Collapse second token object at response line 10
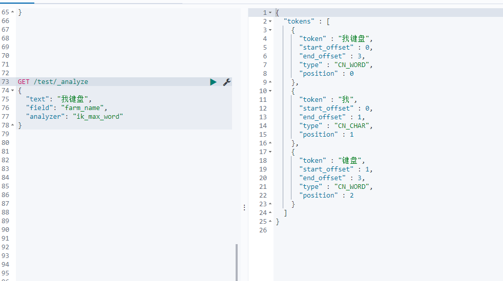Viewport: 503px width, 281px height. coord(270,91)
